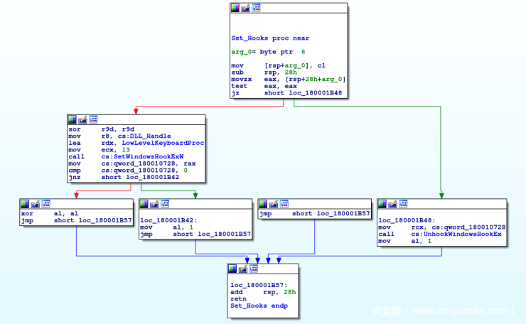Click group nodes icon on the lone jmp block
This screenshot has width=526, height=324.
284,203
